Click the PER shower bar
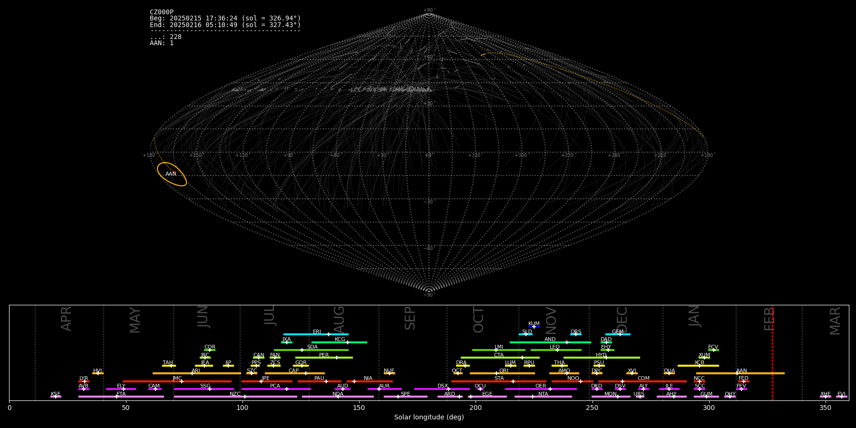The image size is (856, 428). click(x=324, y=358)
